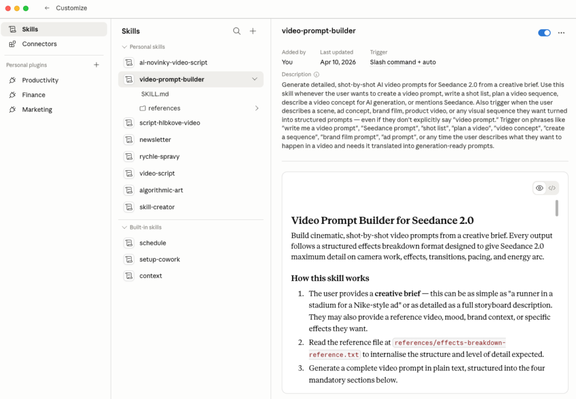The height and width of the screenshot is (399, 576).
Task: Switch to eye preview view
Action: click(x=539, y=188)
